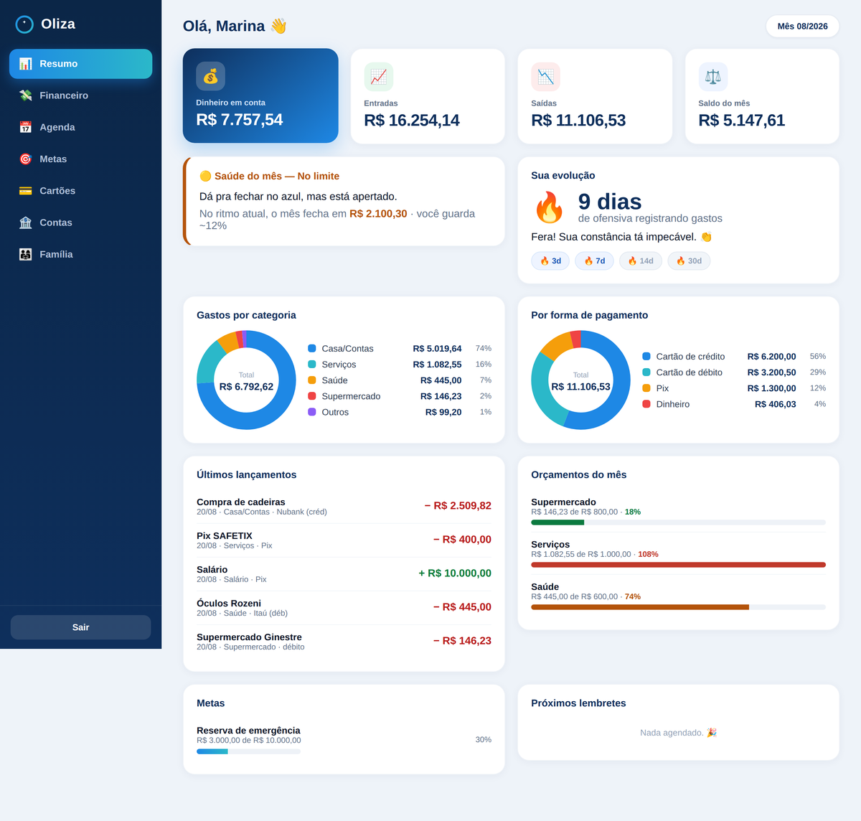This screenshot has width=861, height=821.
Task: Click the Gastos por categoria donut chart
Action: point(246,380)
